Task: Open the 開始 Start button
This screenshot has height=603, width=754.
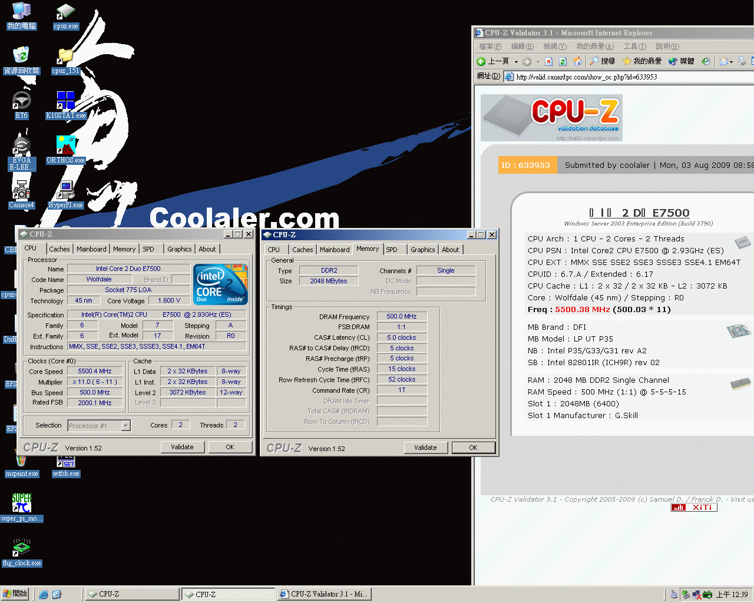Action: click(x=15, y=594)
